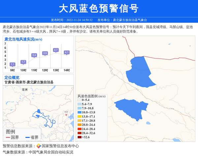
Task: Click the 肃北当地风速实况 chart heading
Action: pos(22,39)
